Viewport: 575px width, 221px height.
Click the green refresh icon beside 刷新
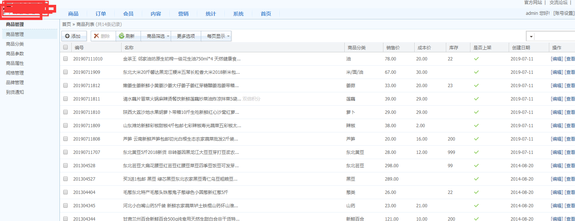click(121, 36)
